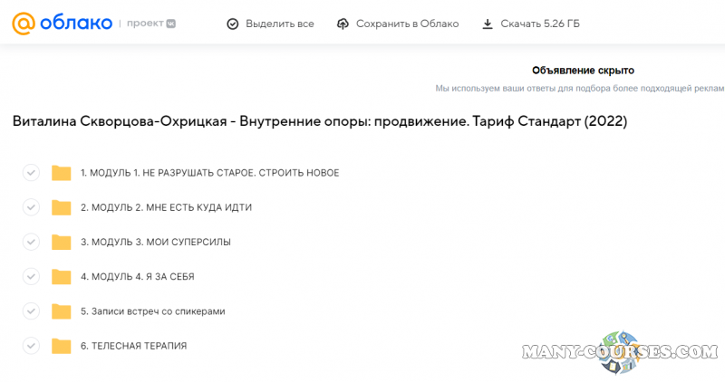Click the select-all checkmark icon
The image size is (725, 382).
coord(233,24)
